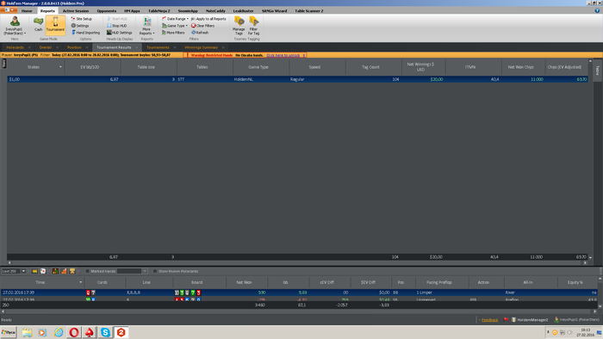603x339 pixels.
Task: Open the Home ribbon tab
Action: pyautogui.click(x=27, y=10)
